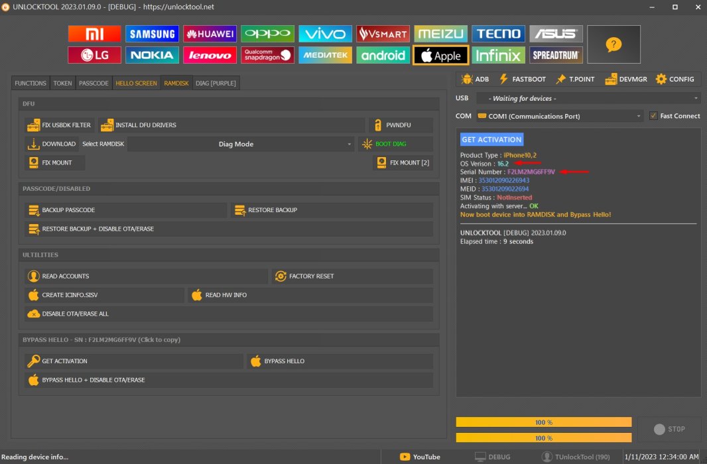
Task: Click DEBUG in the status bar
Action: tap(493, 457)
